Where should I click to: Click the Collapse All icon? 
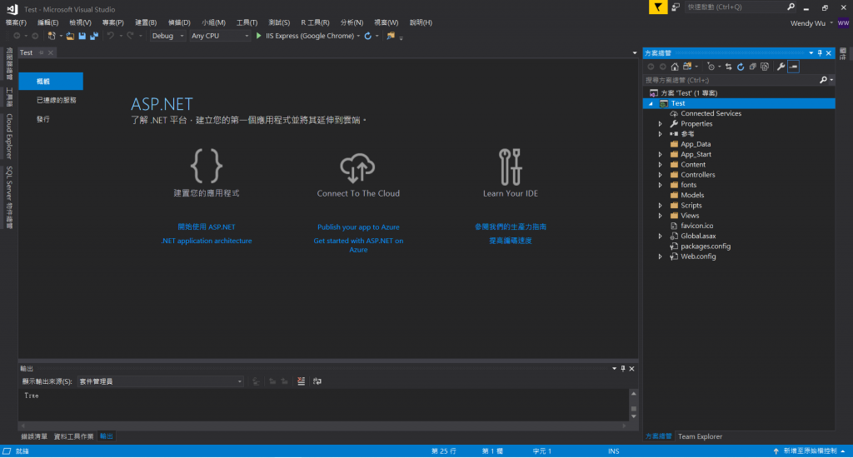tap(753, 67)
